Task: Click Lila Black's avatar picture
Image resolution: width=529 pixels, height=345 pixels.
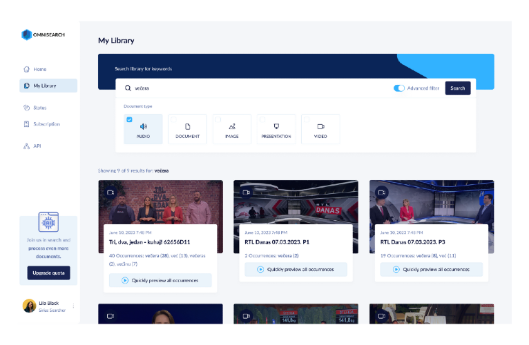Action: (30, 306)
